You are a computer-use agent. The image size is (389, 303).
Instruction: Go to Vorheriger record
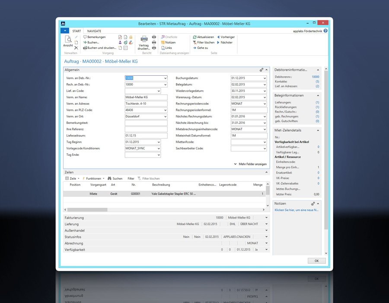[226, 37]
